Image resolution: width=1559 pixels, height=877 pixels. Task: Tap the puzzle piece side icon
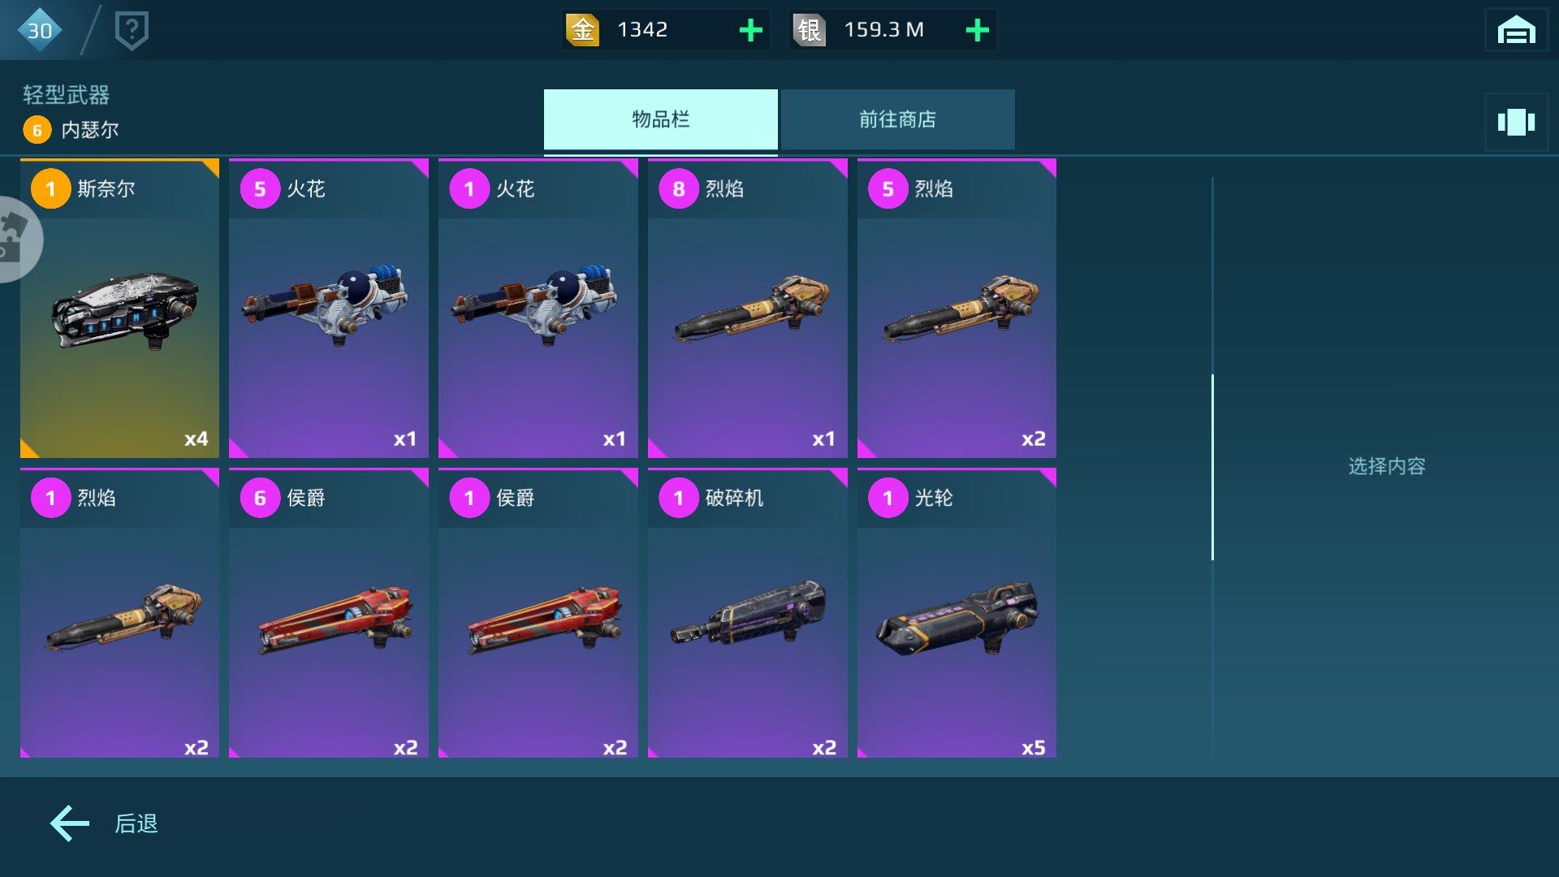pyautogui.click(x=16, y=240)
